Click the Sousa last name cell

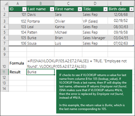tap(40, 43)
